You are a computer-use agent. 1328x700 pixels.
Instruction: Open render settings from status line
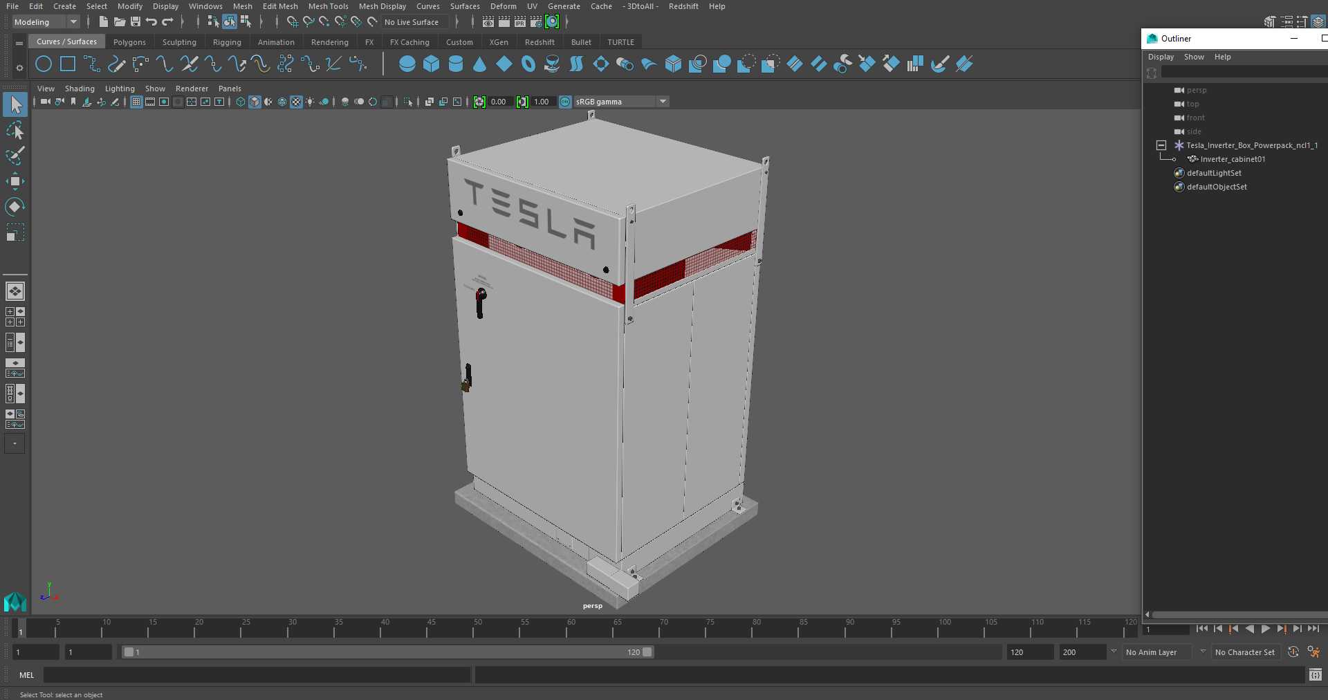pyautogui.click(x=536, y=22)
